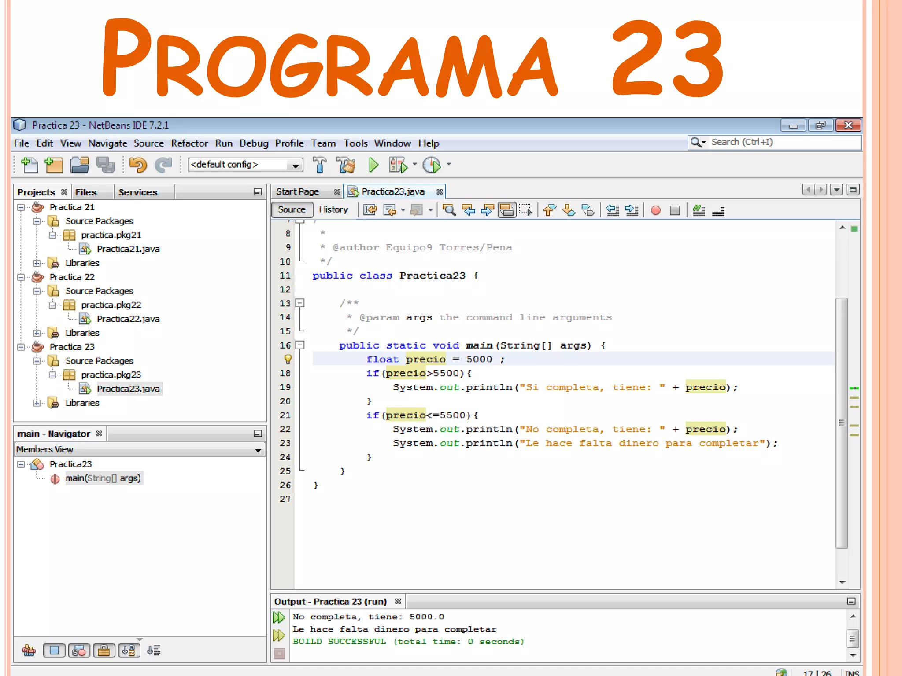The height and width of the screenshot is (676, 902).
Task: Switch to the Files tab
Action: 86,192
